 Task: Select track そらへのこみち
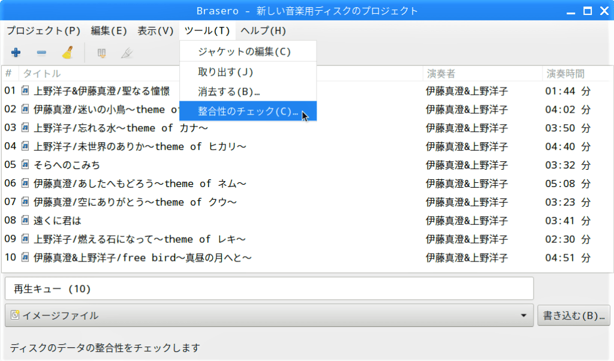(67, 165)
